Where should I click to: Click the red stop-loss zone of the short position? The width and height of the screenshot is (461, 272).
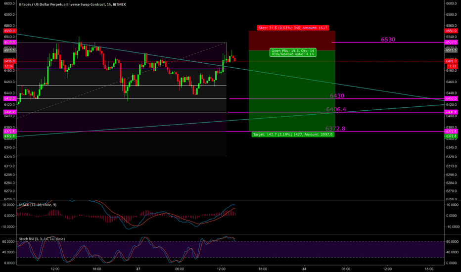tap(292, 41)
